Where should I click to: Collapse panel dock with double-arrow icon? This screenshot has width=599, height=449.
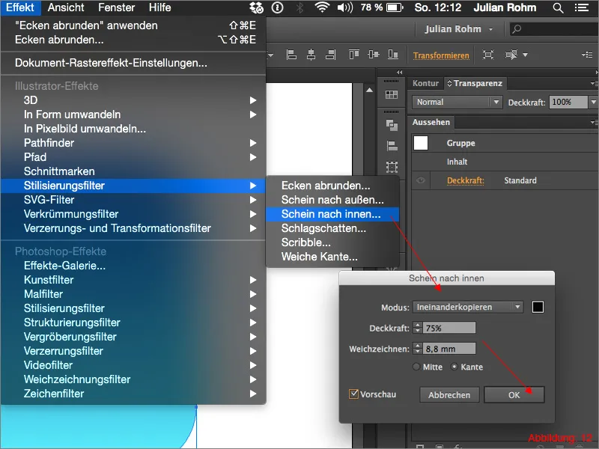[x=399, y=72]
